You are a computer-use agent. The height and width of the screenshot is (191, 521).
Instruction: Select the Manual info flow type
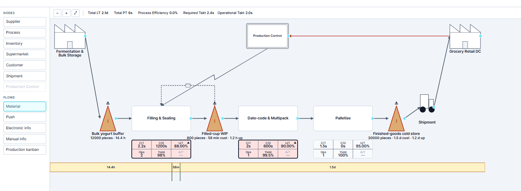tap(25, 139)
